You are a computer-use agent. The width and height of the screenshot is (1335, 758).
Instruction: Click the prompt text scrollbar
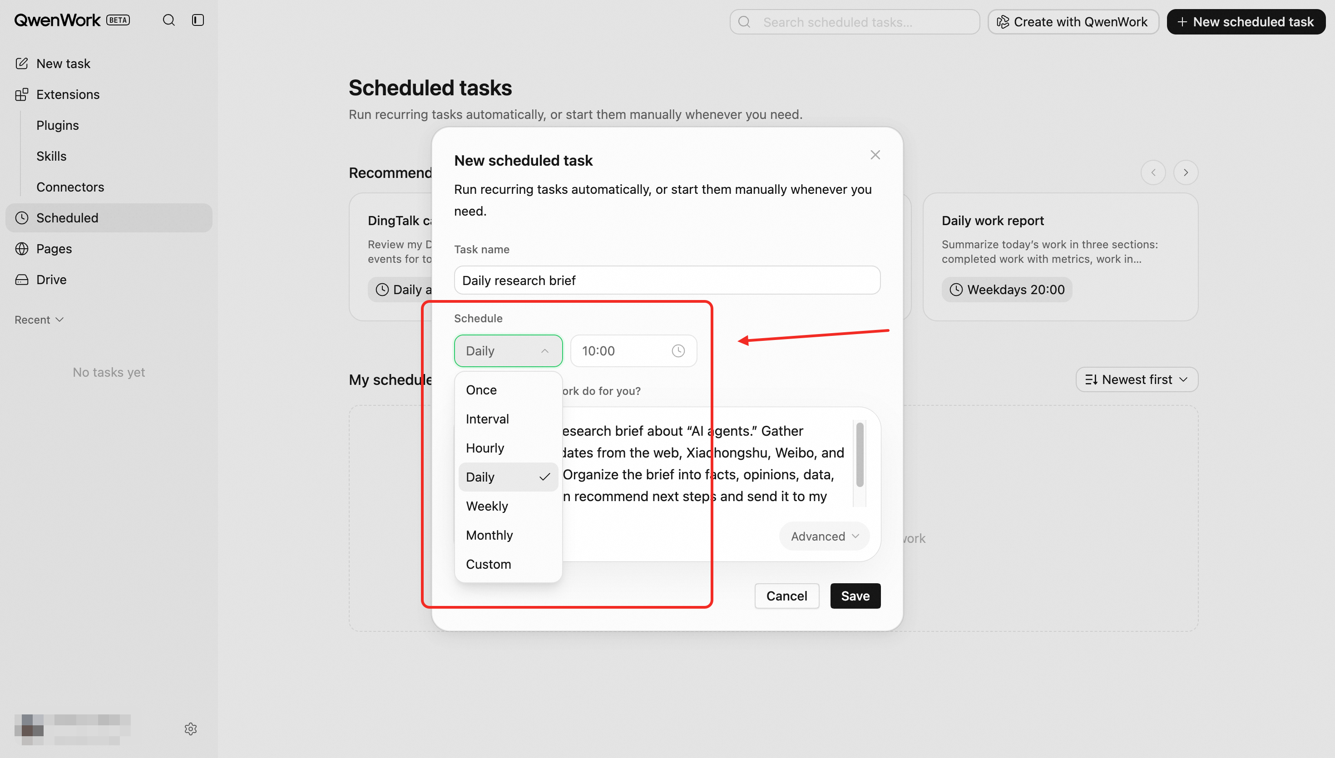[x=860, y=455]
